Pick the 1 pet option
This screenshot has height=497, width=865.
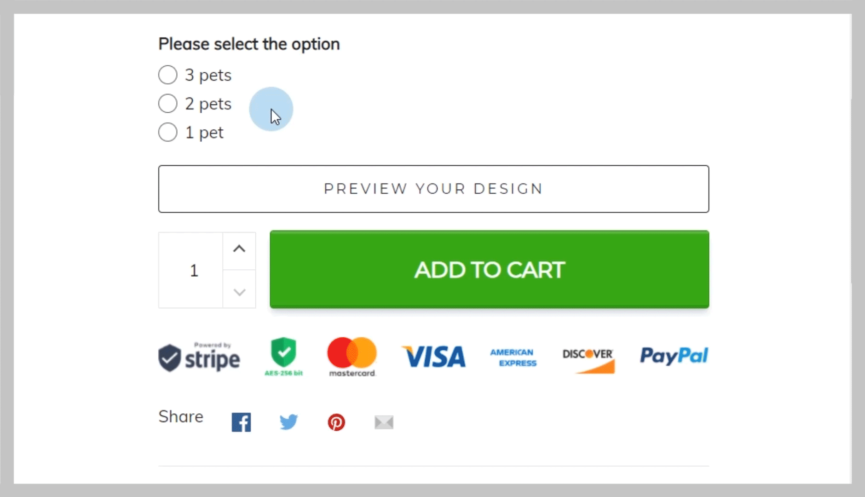(168, 132)
